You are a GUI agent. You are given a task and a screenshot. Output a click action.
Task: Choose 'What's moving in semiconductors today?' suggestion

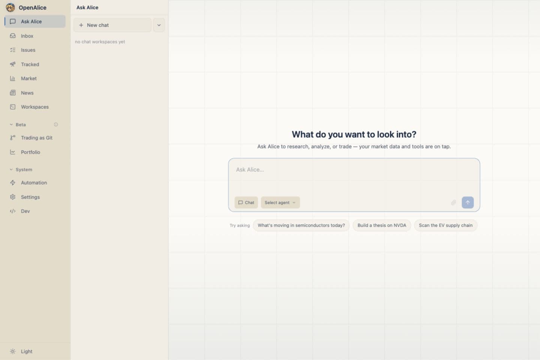click(x=301, y=225)
